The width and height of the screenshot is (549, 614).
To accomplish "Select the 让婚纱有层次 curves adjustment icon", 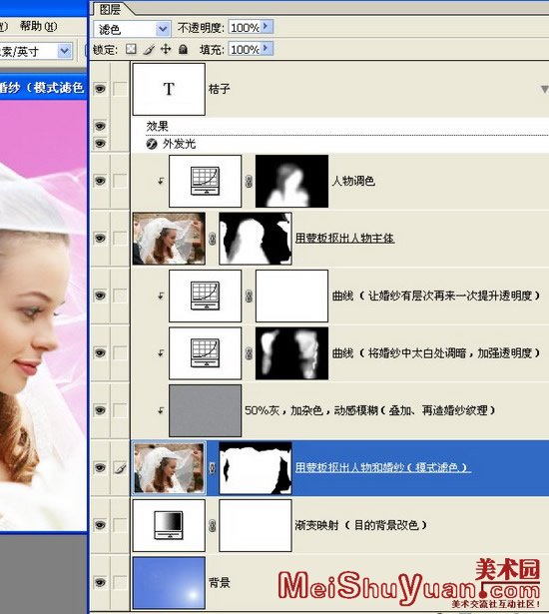I will [206, 297].
